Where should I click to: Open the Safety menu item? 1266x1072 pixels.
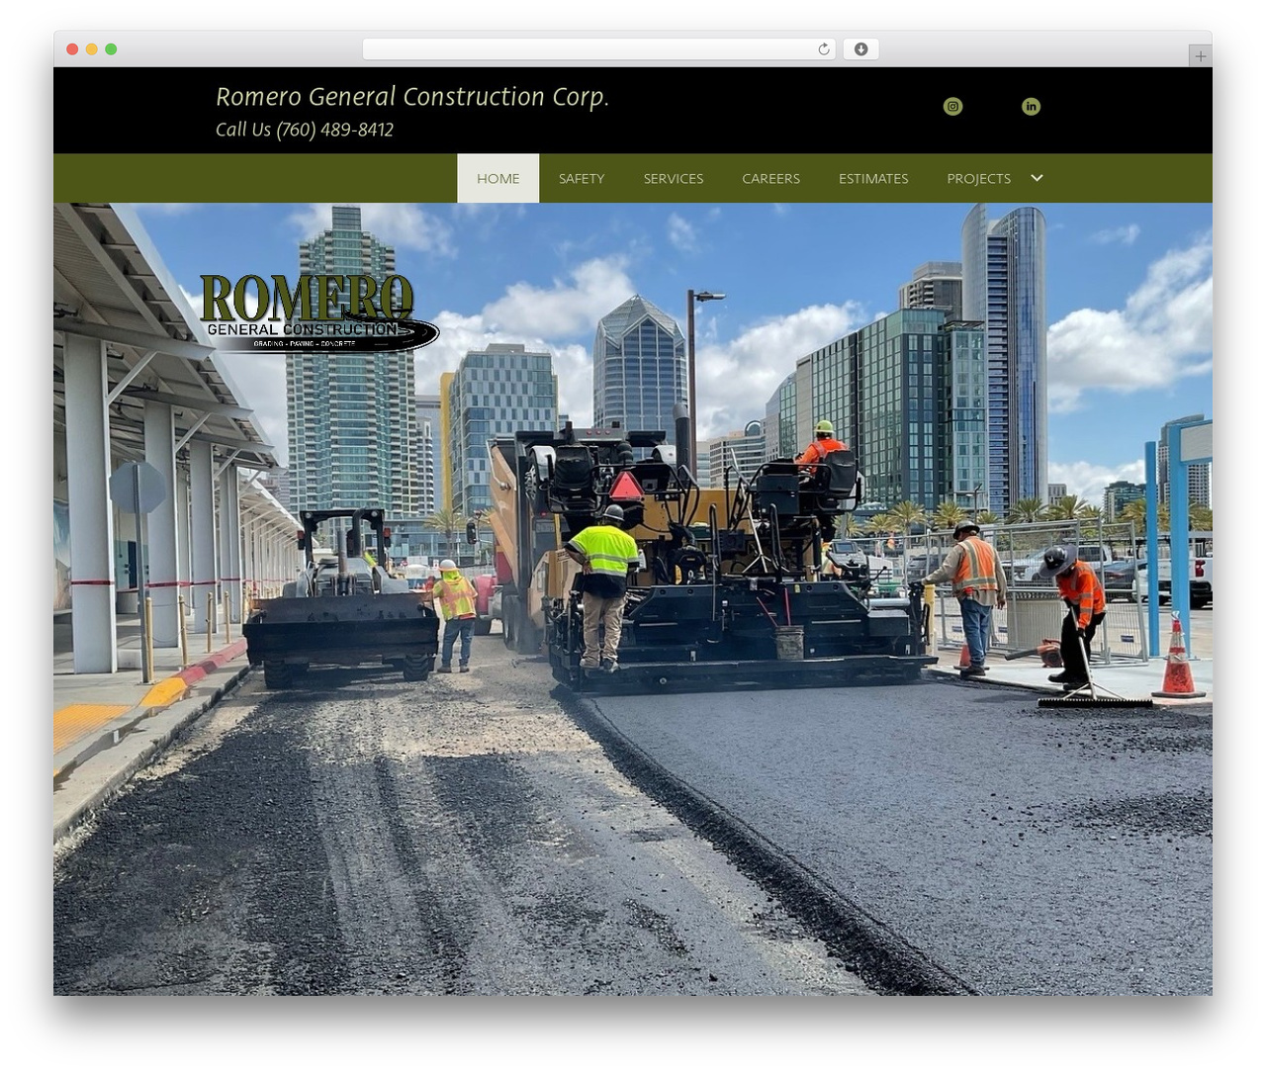[x=582, y=178]
